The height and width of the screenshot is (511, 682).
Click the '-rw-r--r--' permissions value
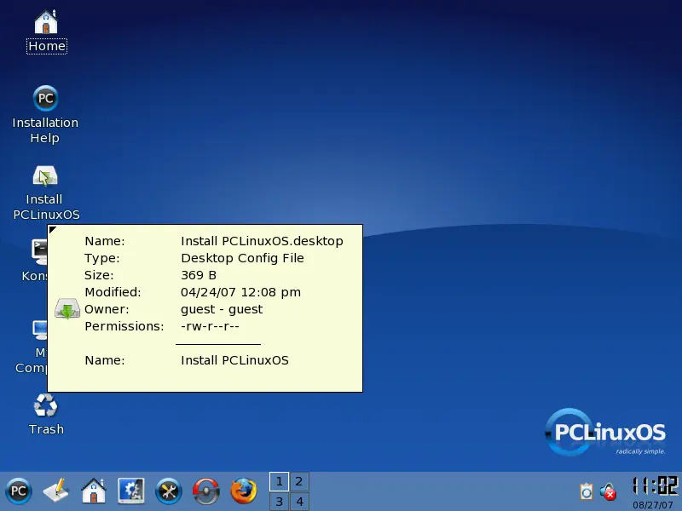click(210, 326)
